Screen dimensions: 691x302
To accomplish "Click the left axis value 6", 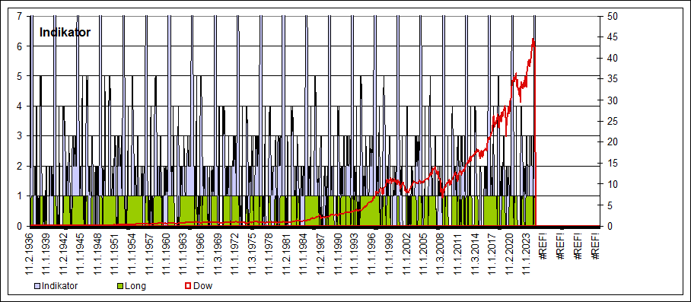I will point(19,46).
